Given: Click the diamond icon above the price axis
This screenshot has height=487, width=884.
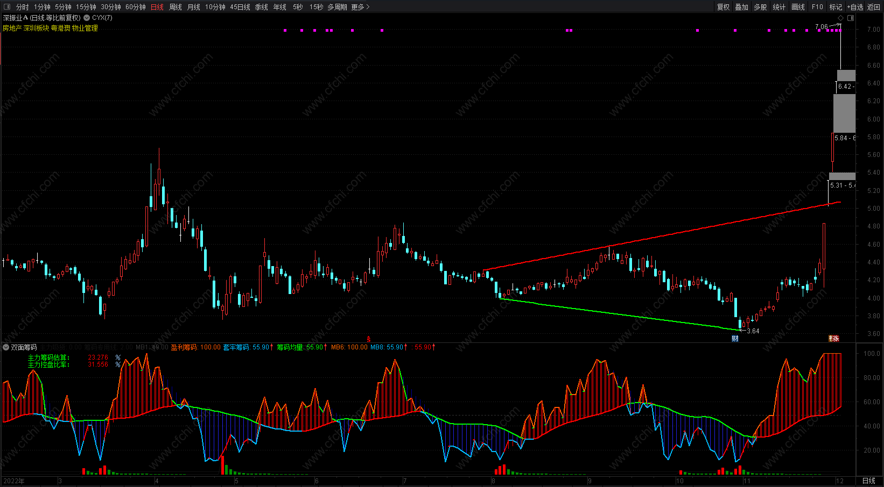Looking at the screenshot, I should point(841,18).
